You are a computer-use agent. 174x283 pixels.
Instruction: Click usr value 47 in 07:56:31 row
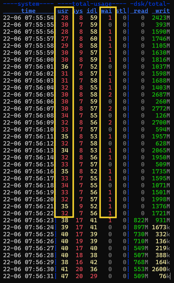click(x=65, y=276)
